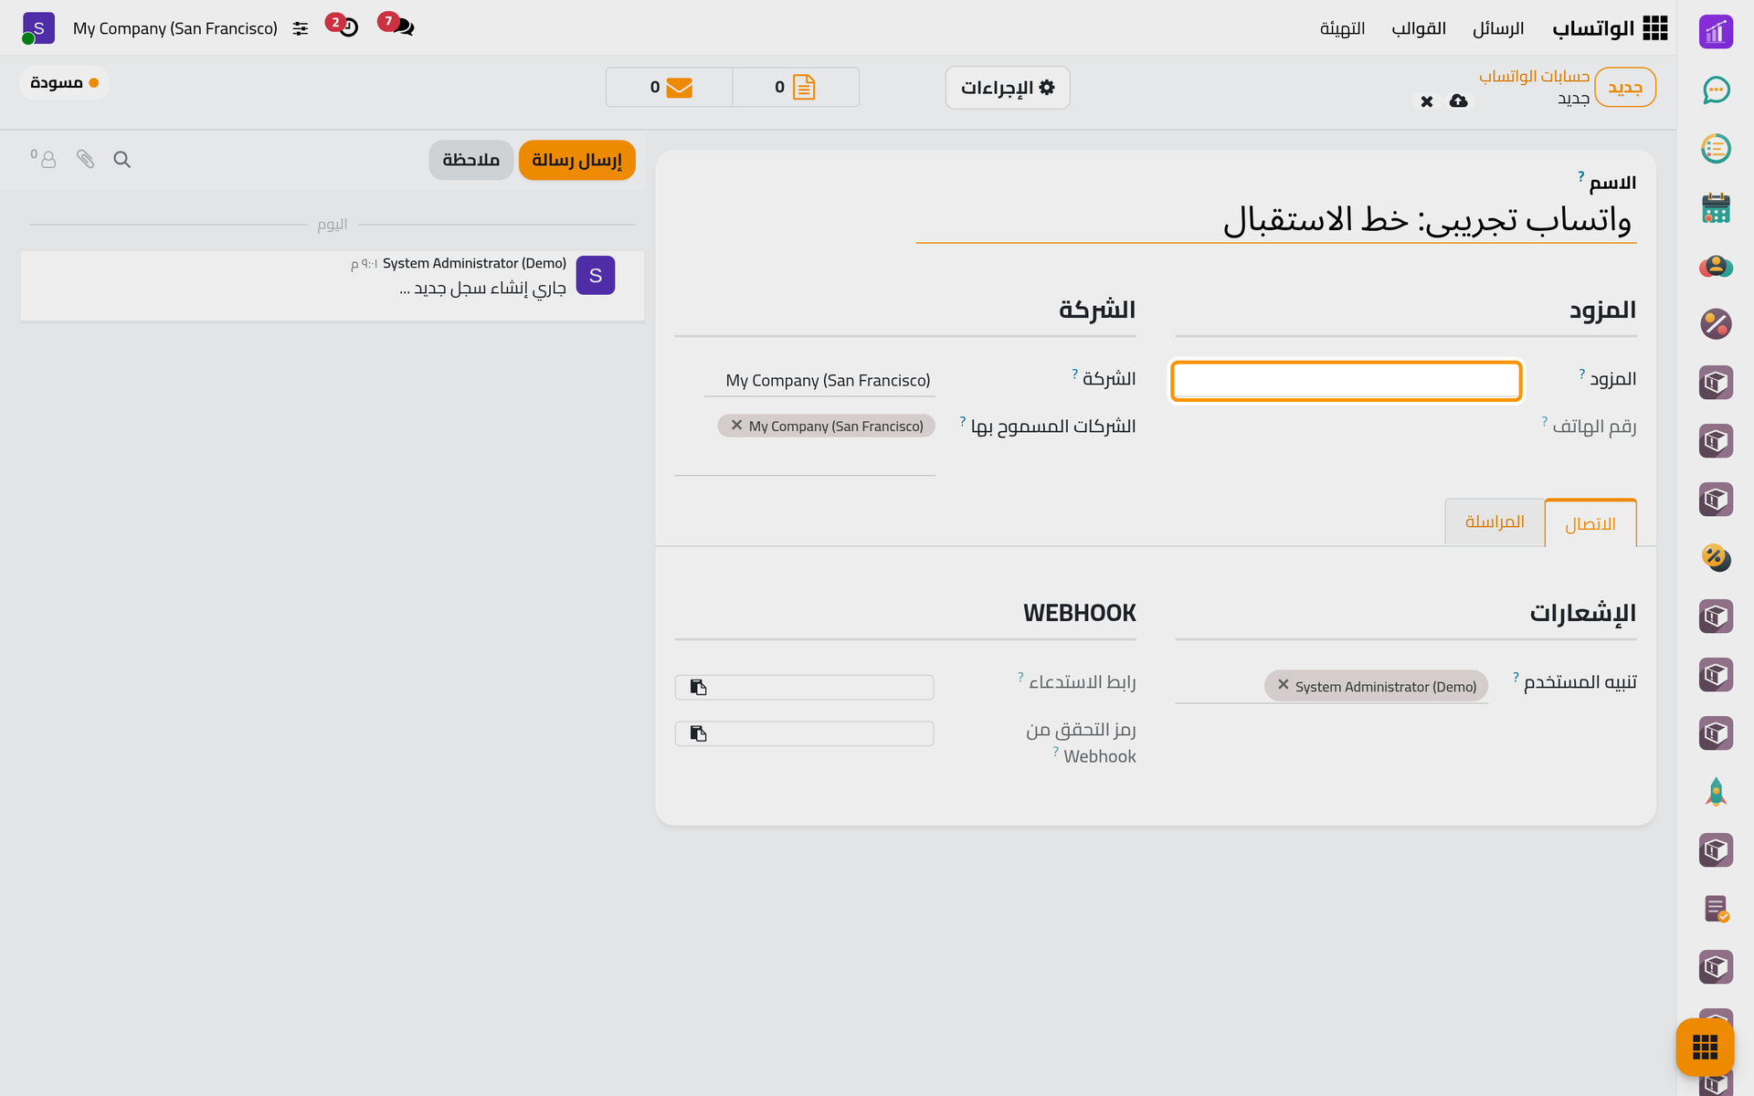Open the templates stat button with document icon

[796, 87]
